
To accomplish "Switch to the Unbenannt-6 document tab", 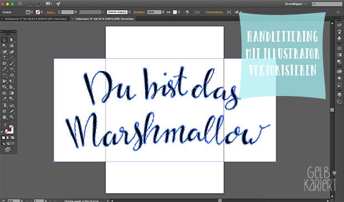I will click(104, 19).
